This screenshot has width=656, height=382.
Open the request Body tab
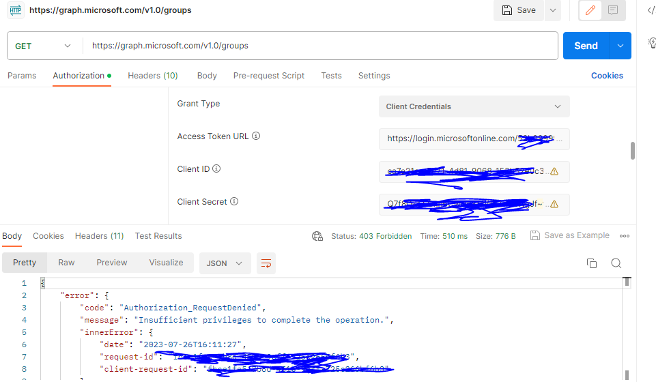point(207,76)
